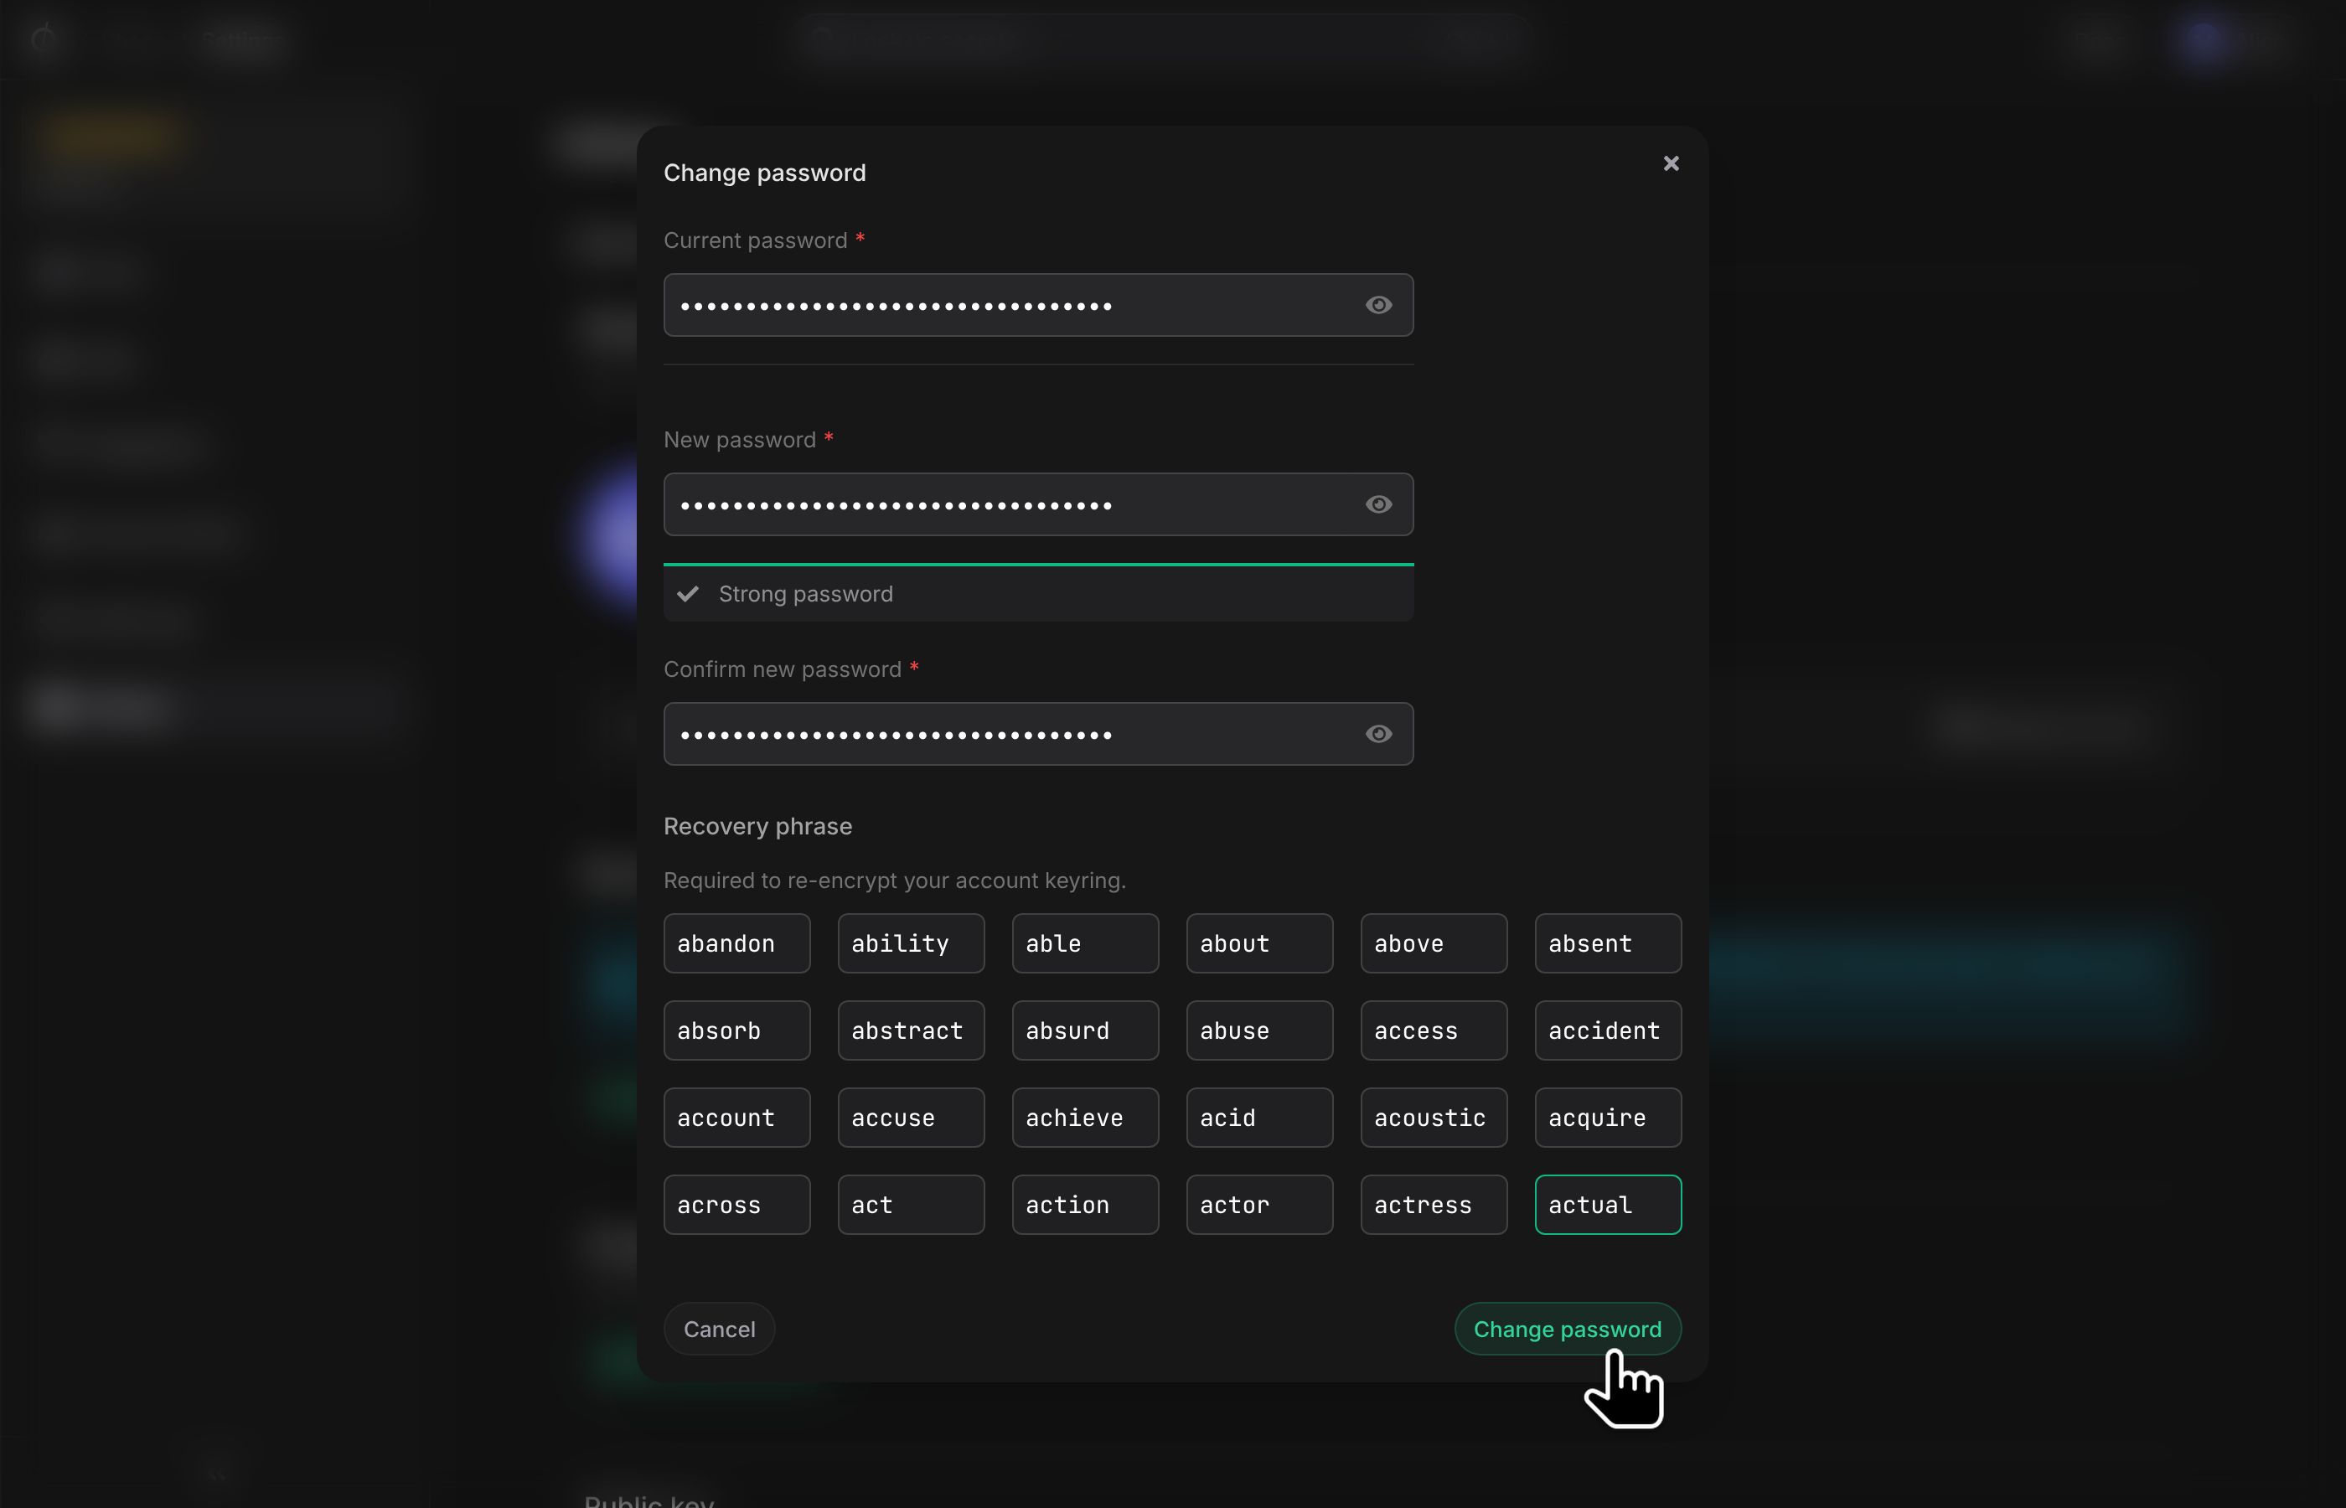Click the 'achieve' recovery word

click(x=1085, y=1118)
